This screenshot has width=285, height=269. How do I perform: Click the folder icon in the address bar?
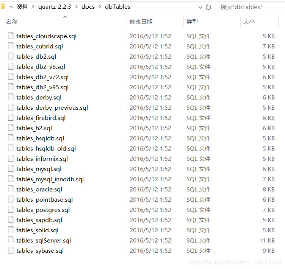3,7
